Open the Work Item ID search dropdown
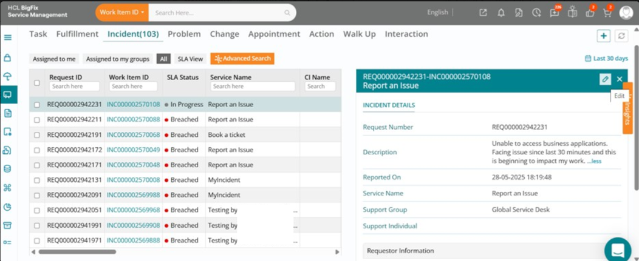 coord(122,13)
